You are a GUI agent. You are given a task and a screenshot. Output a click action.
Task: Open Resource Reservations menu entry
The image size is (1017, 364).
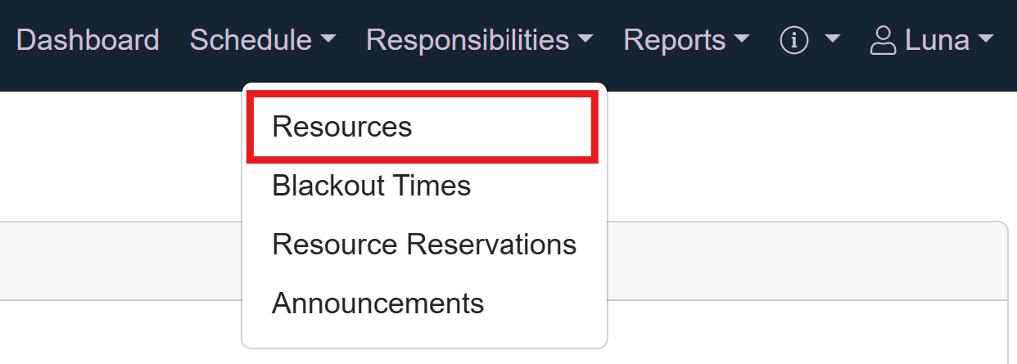point(424,245)
